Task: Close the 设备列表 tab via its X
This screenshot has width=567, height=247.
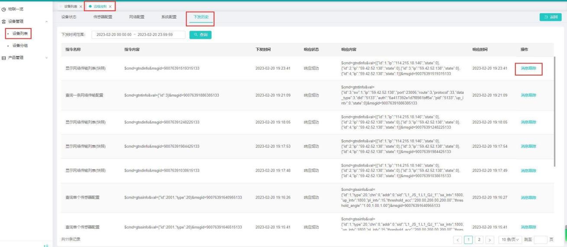Action: [81, 6]
